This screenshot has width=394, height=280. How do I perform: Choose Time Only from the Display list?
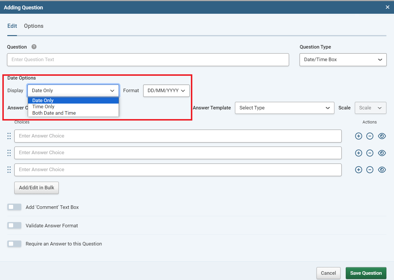[x=73, y=107]
